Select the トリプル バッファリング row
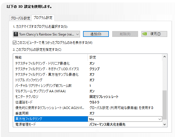Image resolution: width=175 pixels, height=137 pixels. tap(88, 80)
